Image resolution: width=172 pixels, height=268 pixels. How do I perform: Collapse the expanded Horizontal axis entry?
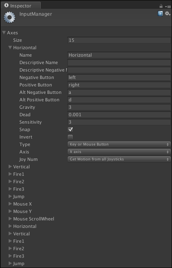click(10, 47)
